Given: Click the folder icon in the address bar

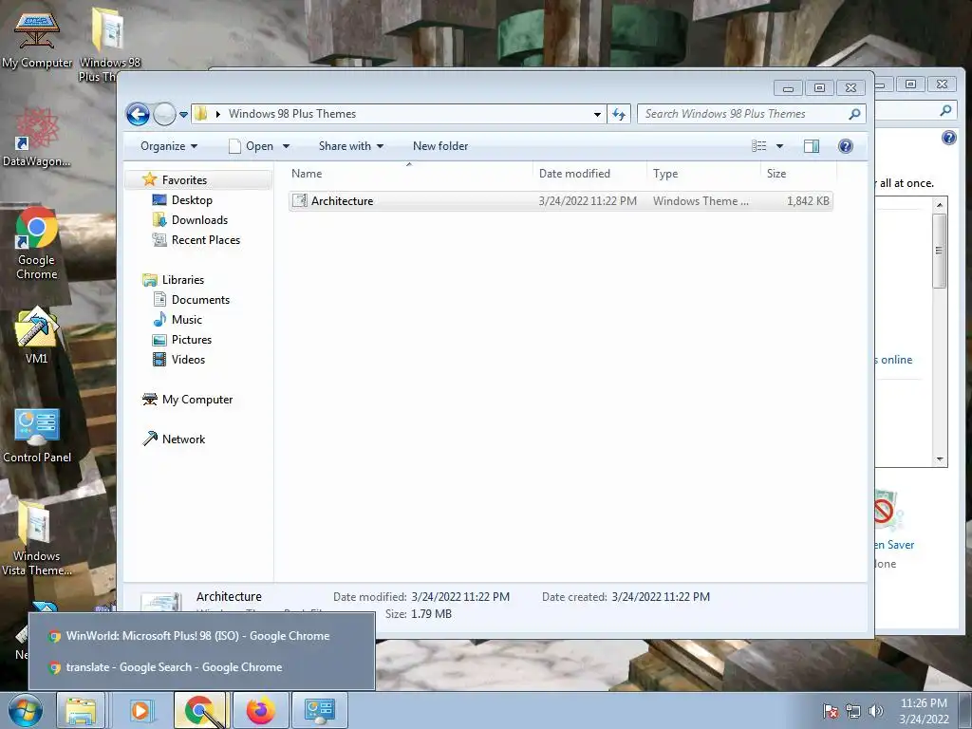Looking at the screenshot, I should (201, 114).
